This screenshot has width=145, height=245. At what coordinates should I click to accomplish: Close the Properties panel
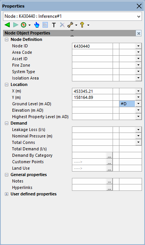tap(139, 6)
